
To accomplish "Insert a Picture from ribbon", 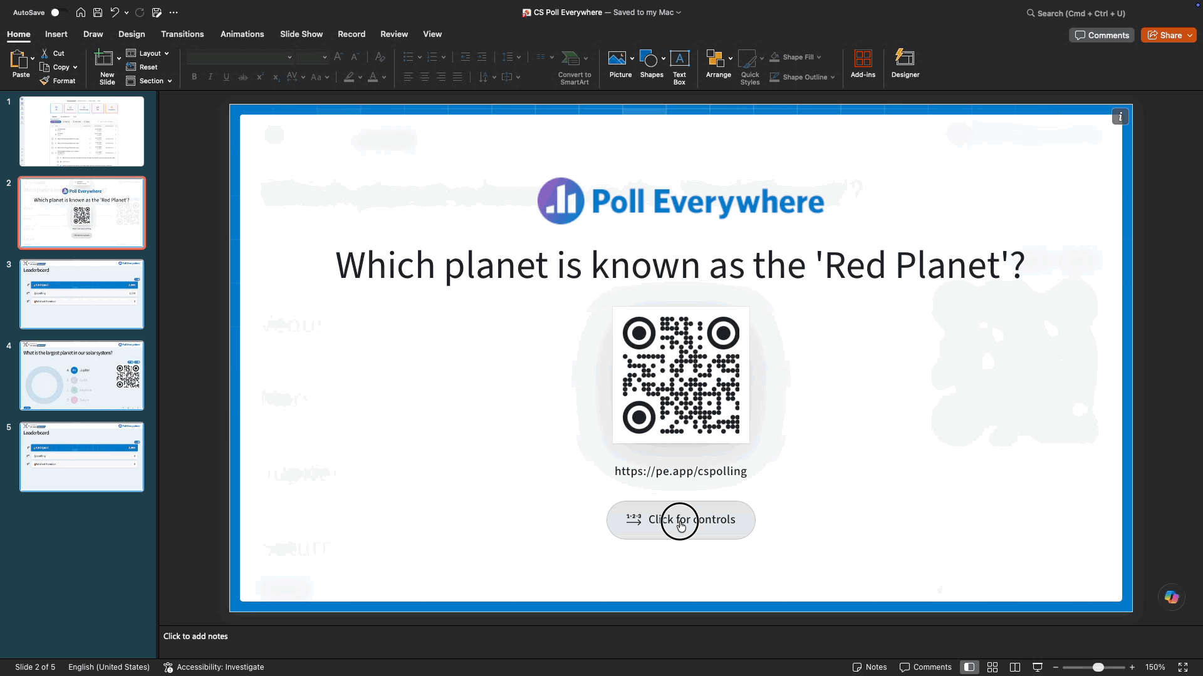I will pyautogui.click(x=620, y=64).
